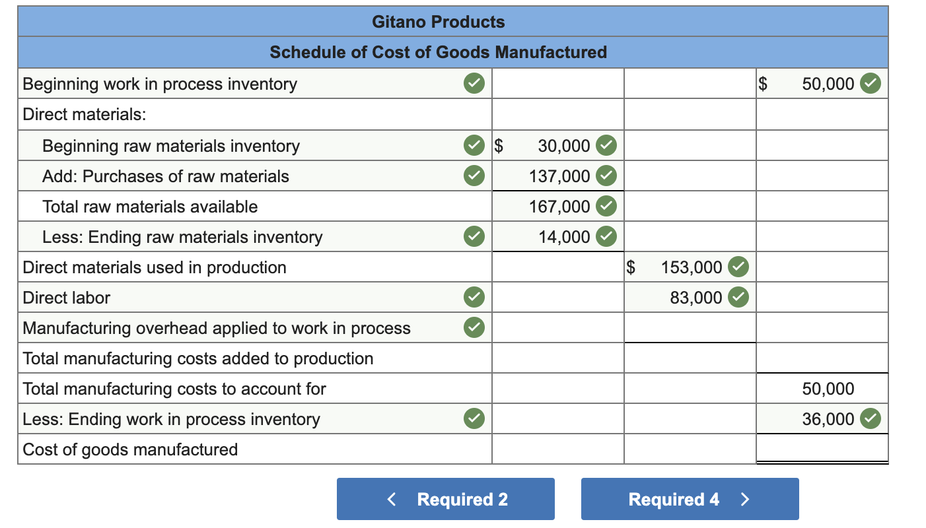Viewport: 926px width, 528px height.
Task: Click the checkmark beside the 36,000 value
Action: tap(869, 418)
